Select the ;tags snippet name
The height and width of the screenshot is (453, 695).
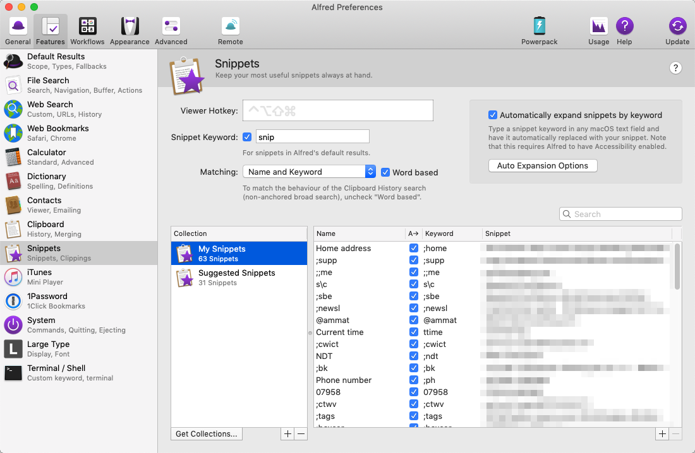point(325,416)
